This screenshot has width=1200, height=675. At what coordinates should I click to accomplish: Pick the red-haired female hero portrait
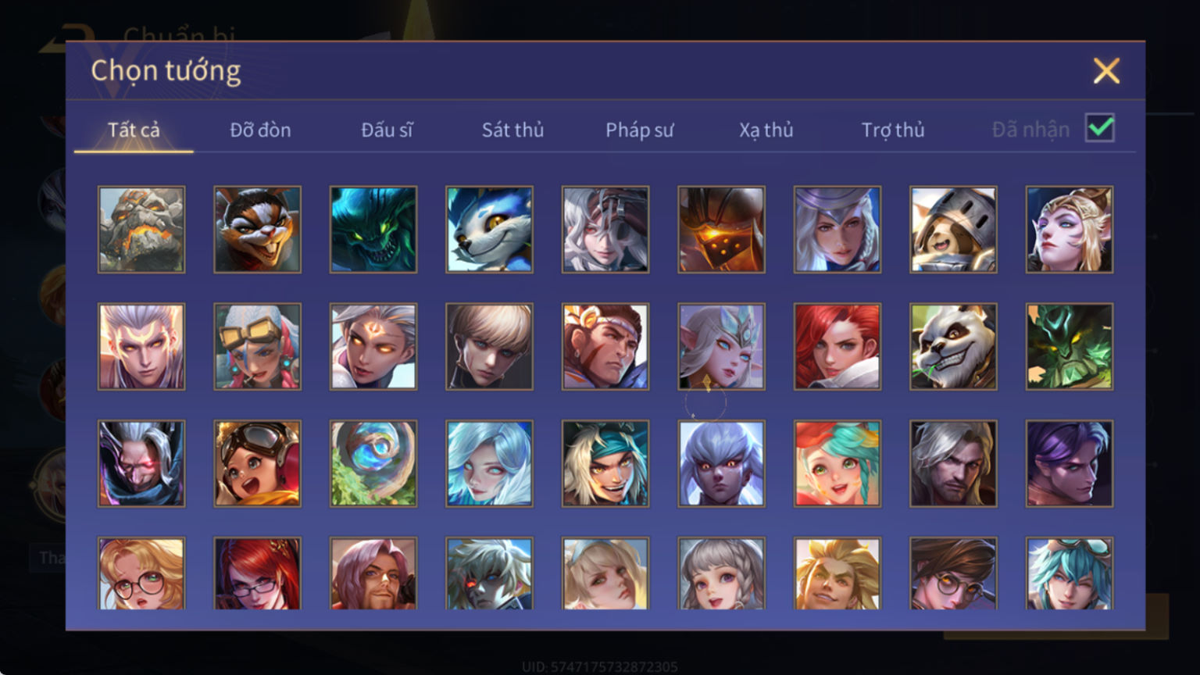tap(837, 347)
